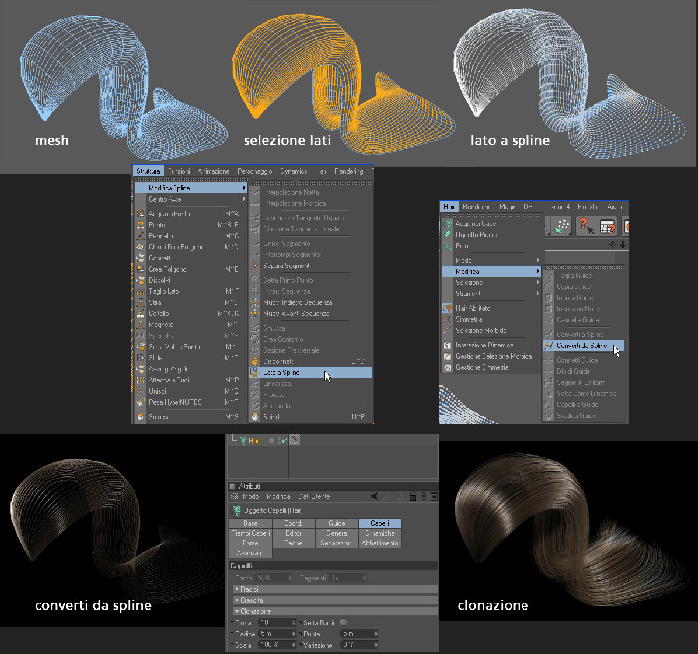Choose Lato a Spline in the submenu
698x654 pixels.
tap(310, 372)
